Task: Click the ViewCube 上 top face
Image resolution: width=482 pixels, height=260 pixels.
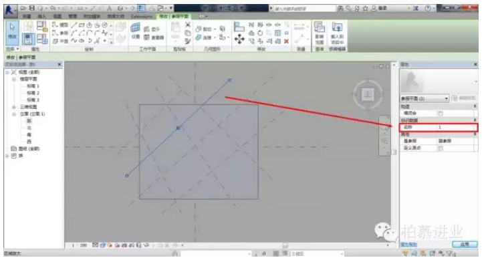Action: pyautogui.click(x=368, y=94)
